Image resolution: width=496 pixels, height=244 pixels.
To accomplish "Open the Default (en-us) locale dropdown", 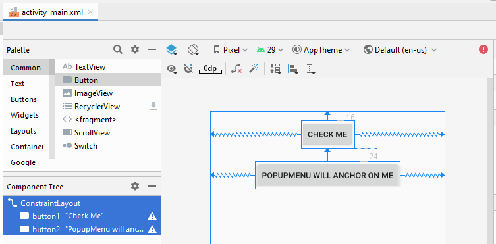I will point(400,50).
